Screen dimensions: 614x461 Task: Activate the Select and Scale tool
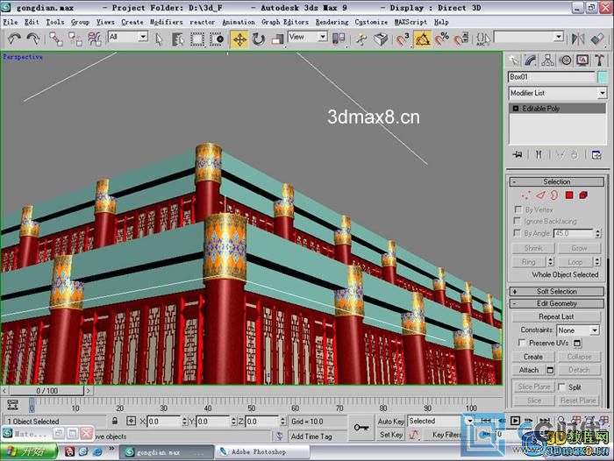point(278,39)
